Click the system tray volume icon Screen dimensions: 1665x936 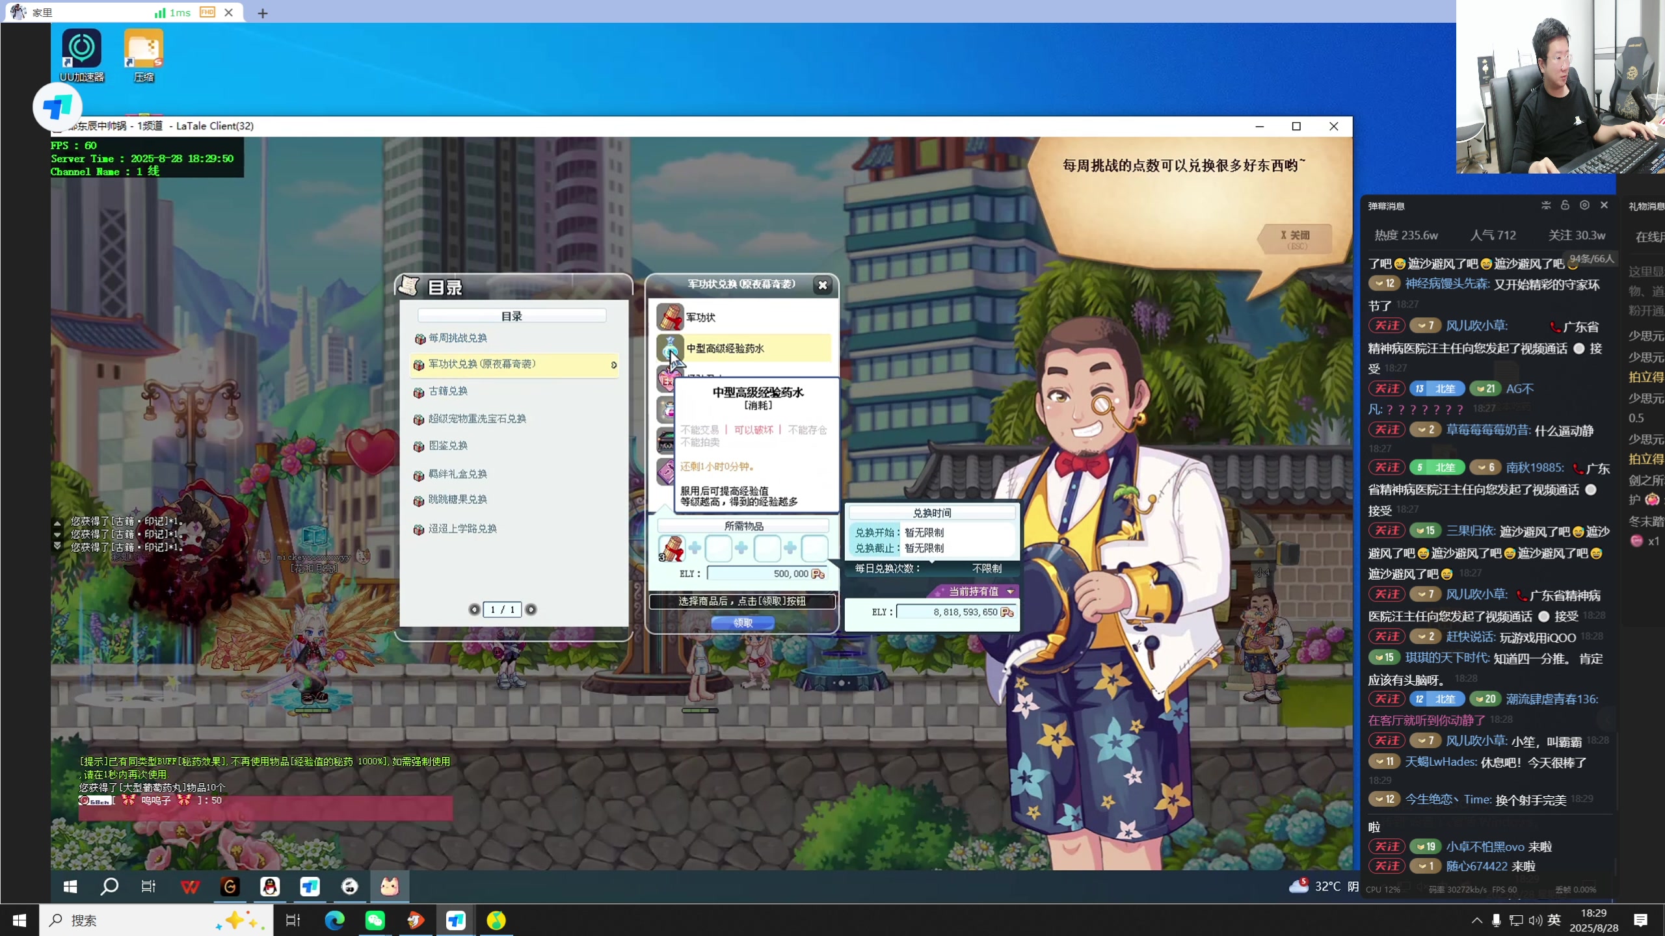(1535, 920)
